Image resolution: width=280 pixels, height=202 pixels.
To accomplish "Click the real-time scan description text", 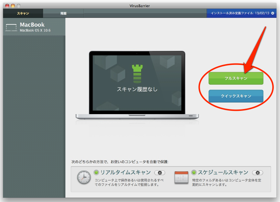I will pyautogui.click(x=129, y=182).
